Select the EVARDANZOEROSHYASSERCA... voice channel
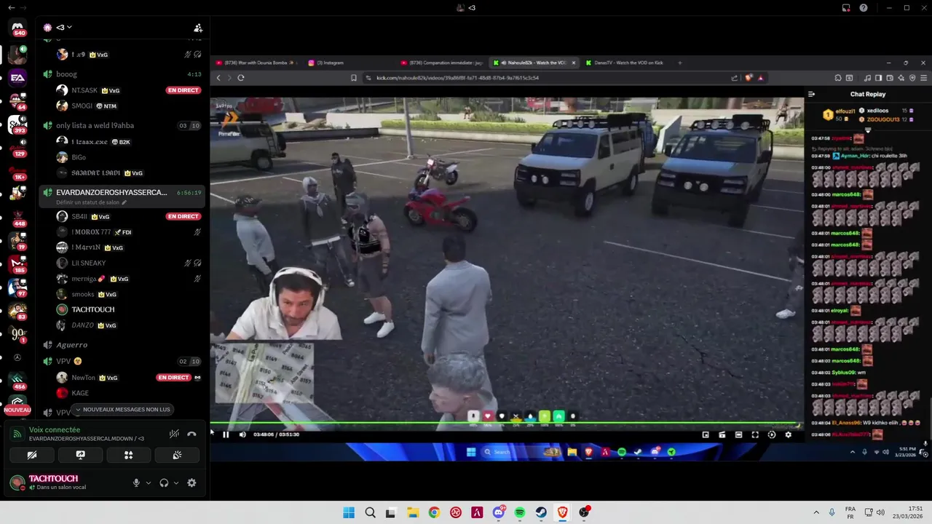Viewport: 932px width, 524px height. [x=122, y=192]
